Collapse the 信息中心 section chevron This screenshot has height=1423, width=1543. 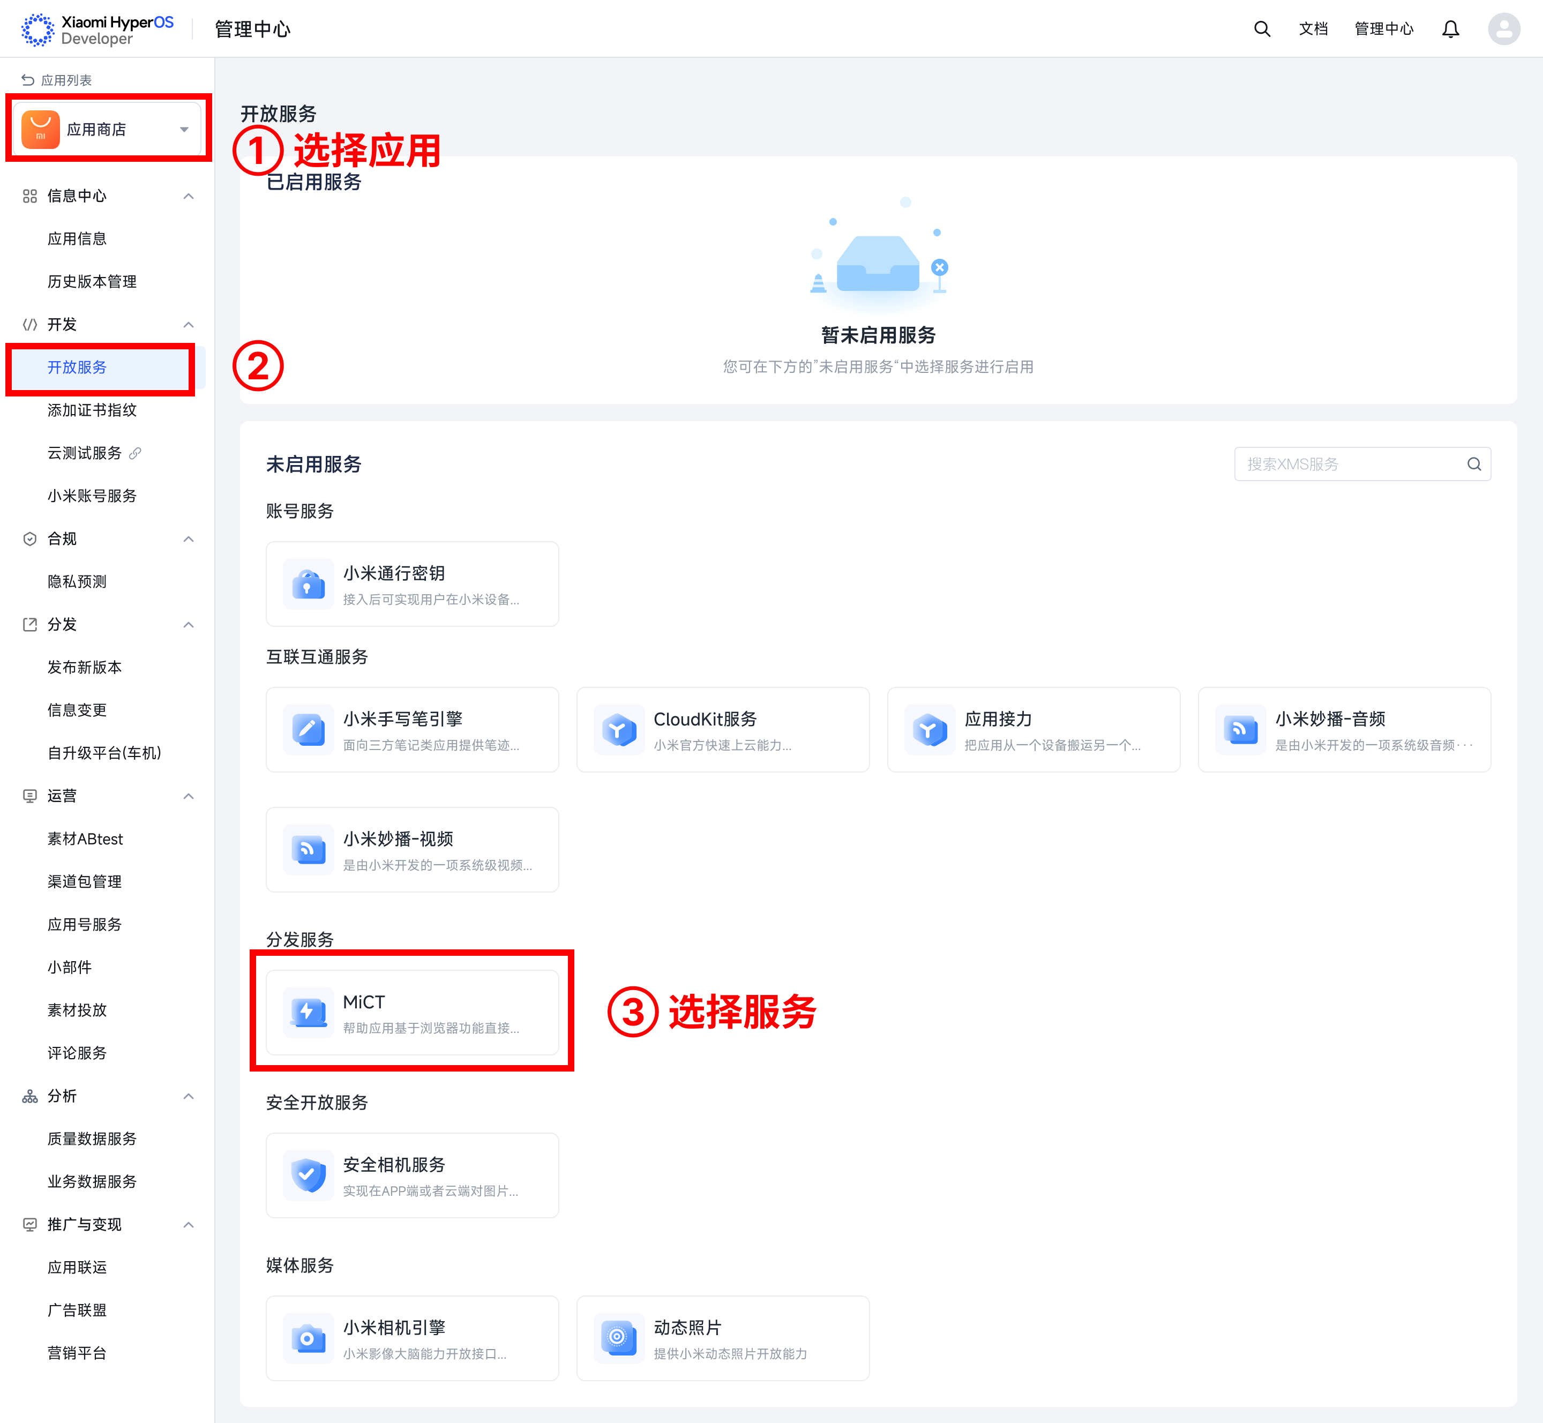[189, 196]
